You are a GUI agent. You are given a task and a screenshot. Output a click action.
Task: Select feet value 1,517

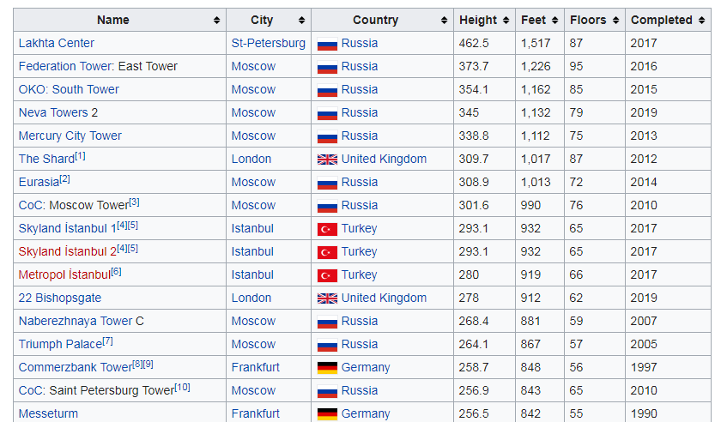(536, 43)
